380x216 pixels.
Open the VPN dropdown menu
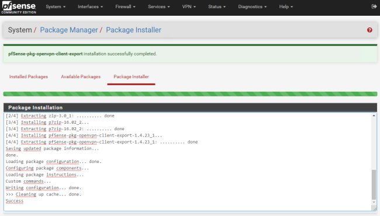[189, 7]
